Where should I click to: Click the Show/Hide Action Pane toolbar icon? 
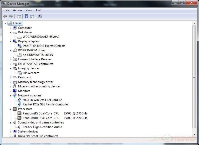coord(32,17)
